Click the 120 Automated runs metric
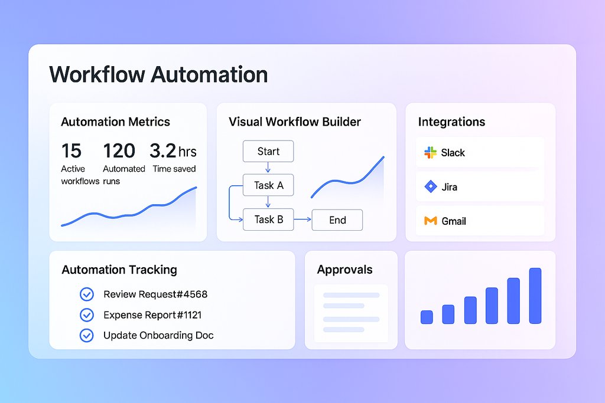The width and height of the screenshot is (605, 403). pyautogui.click(x=122, y=162)
